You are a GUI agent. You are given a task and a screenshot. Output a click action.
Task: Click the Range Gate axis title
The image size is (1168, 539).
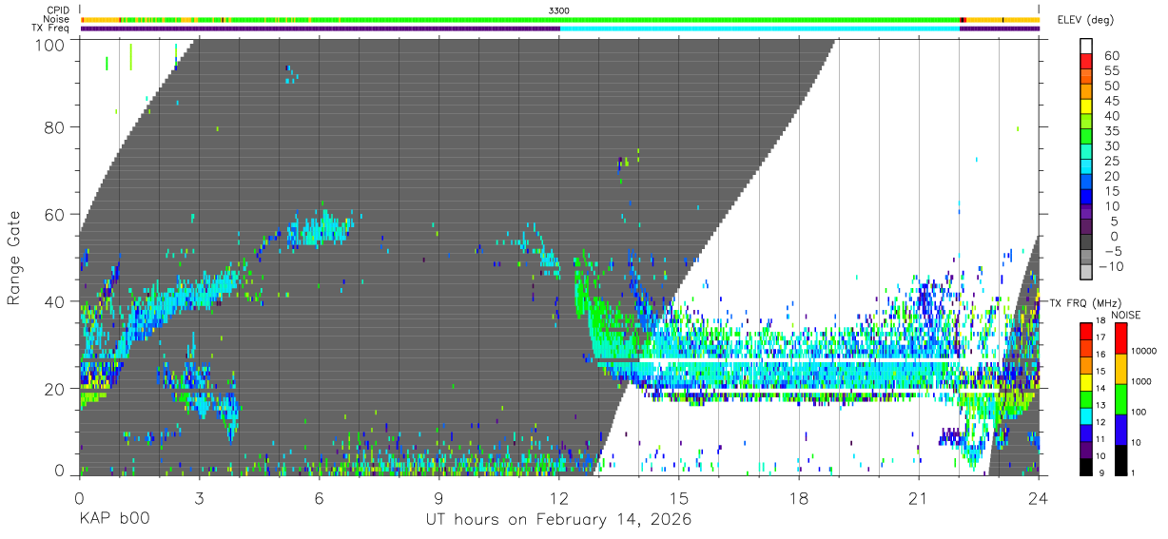(x=14, y=257)
